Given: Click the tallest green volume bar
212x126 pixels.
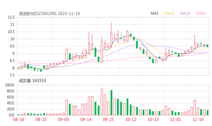Looking at the screenshot, I should click(x=111, y=103).
